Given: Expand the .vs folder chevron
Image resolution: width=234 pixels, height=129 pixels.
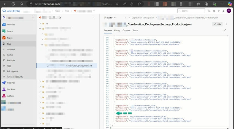Looking at the screenshot, I should [40, 23].
